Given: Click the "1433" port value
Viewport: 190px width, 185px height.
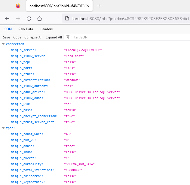Looking at the screenshot, I should (x=69, y=68).
